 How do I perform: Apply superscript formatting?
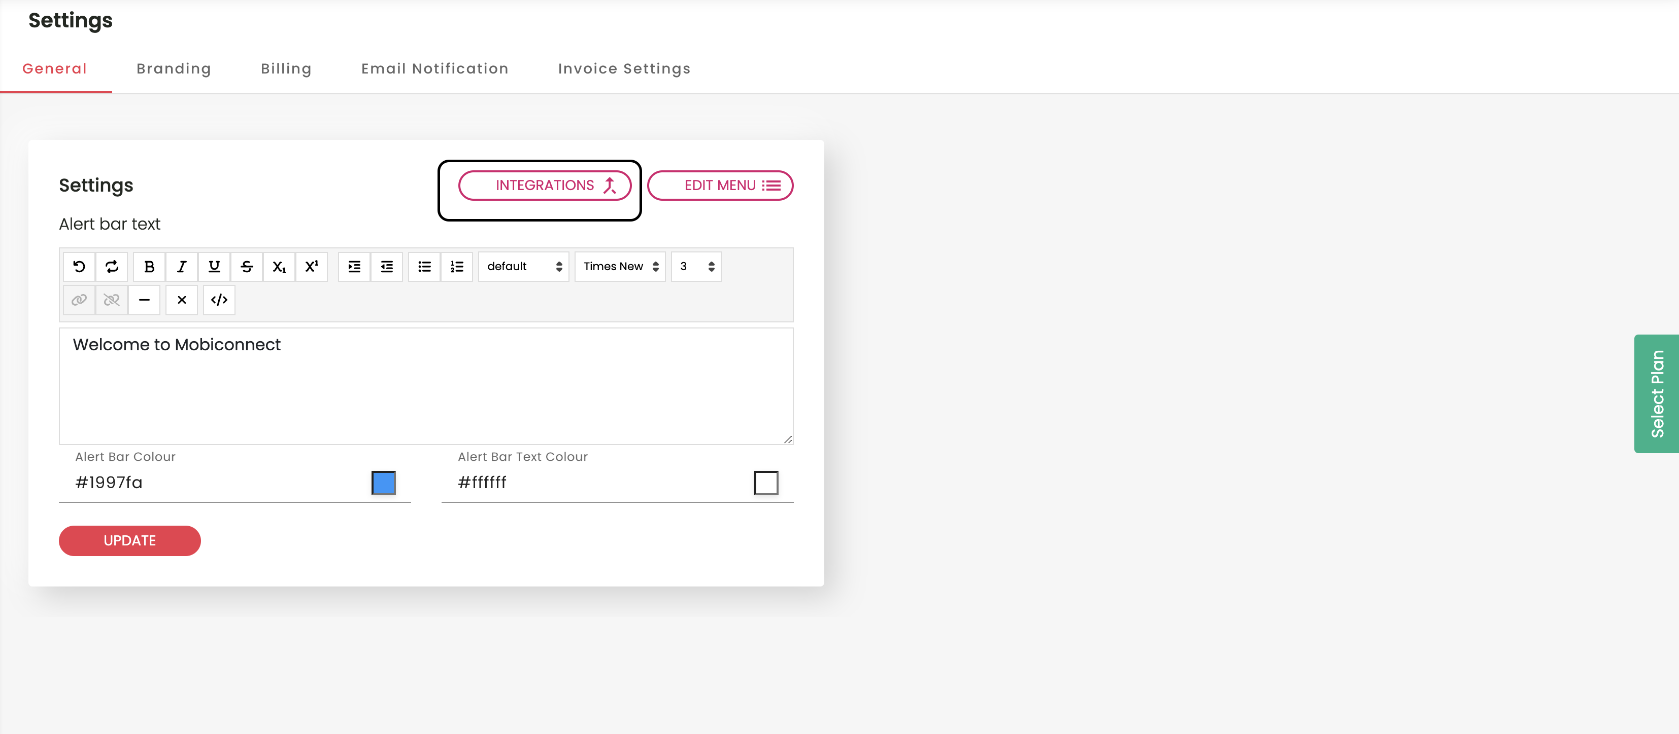312,266
